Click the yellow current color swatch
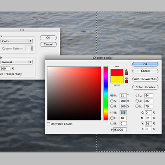Screen dimensions: 165x165 click(117, 80)
